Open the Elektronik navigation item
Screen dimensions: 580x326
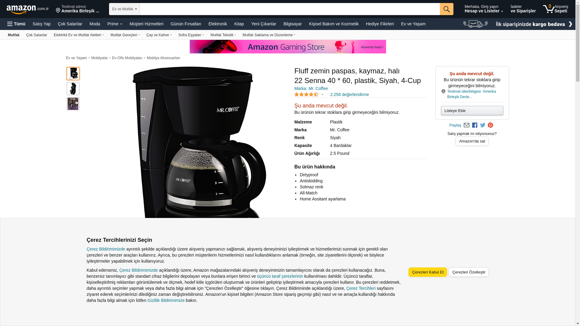click(x=217, y=24)
